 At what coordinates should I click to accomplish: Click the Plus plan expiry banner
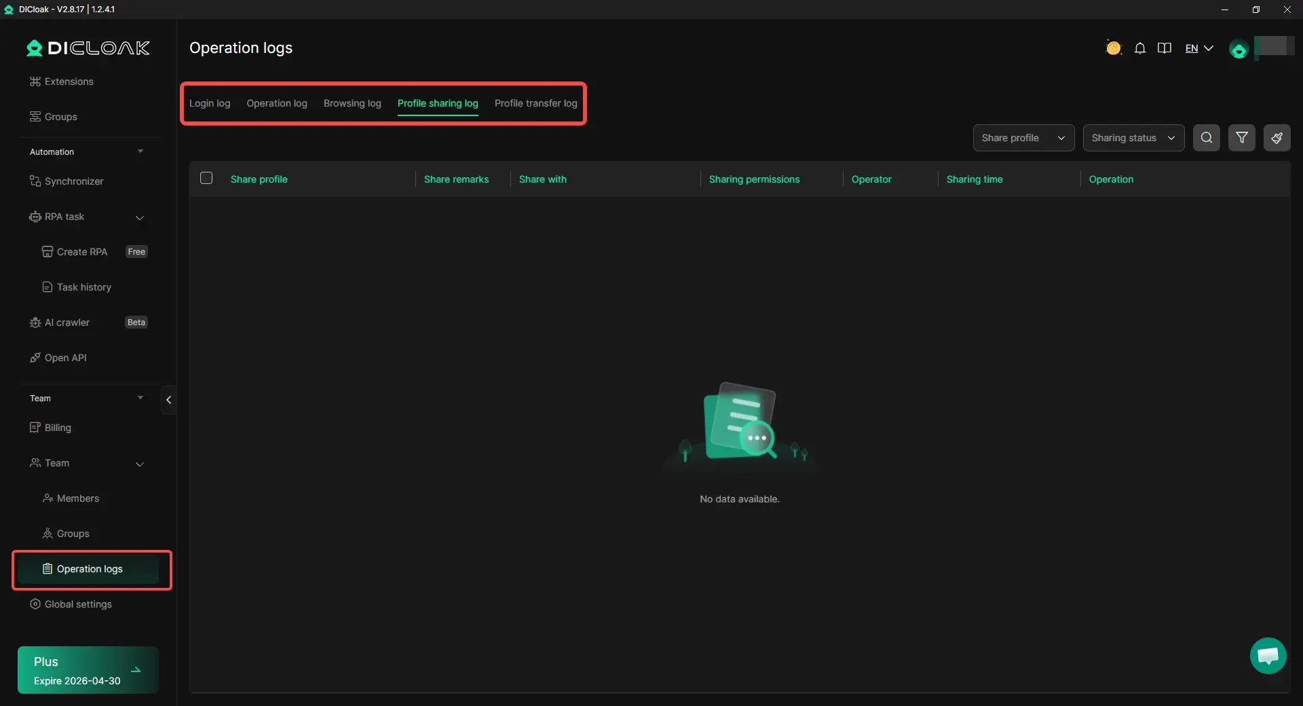coord(88,670)
